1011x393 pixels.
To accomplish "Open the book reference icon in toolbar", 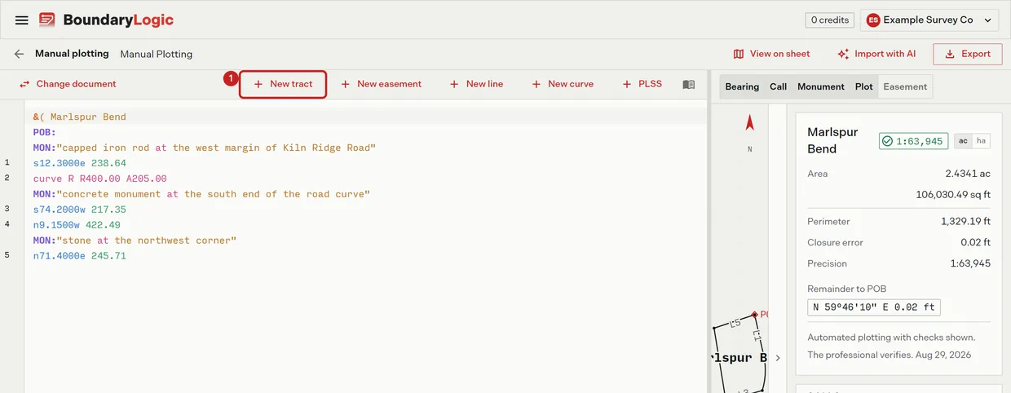I will point(689,84).
